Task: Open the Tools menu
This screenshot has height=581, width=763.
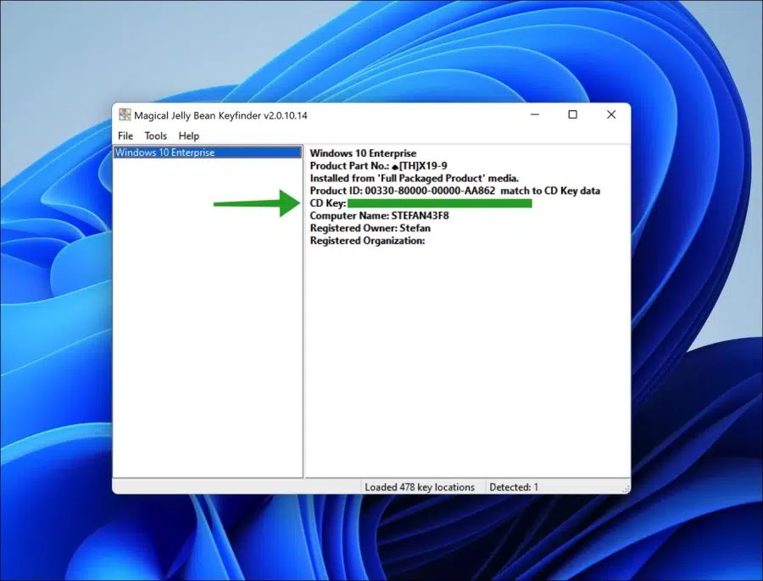Action: (155, 136)
